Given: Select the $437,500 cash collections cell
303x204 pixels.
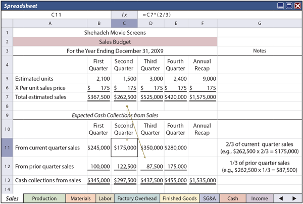Looking at the screenshot, I should [x=151, y=180].
